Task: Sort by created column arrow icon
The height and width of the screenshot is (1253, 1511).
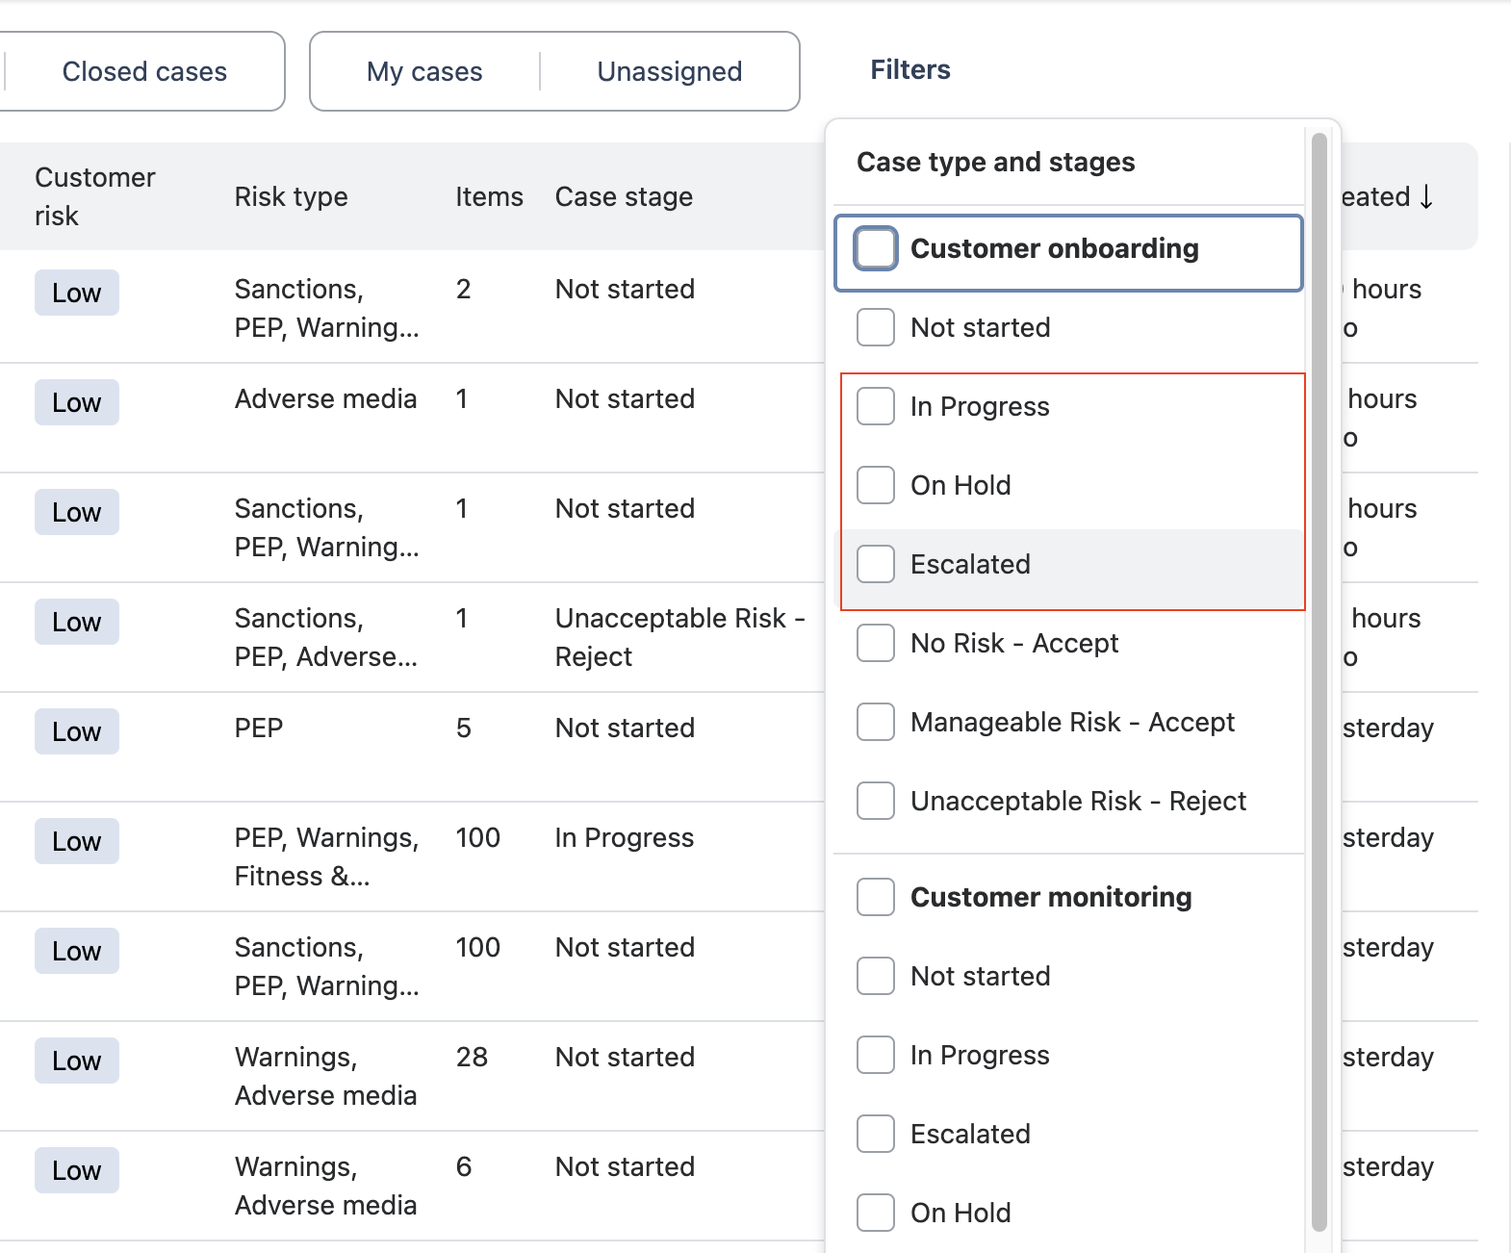Action: coord(1425,196)
